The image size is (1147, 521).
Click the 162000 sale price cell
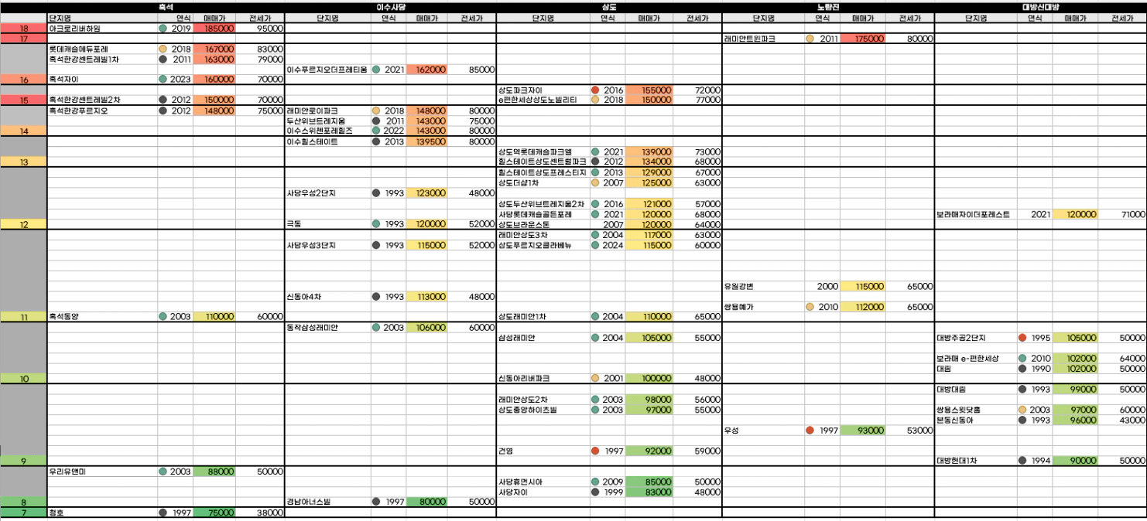tap(426, 69)
